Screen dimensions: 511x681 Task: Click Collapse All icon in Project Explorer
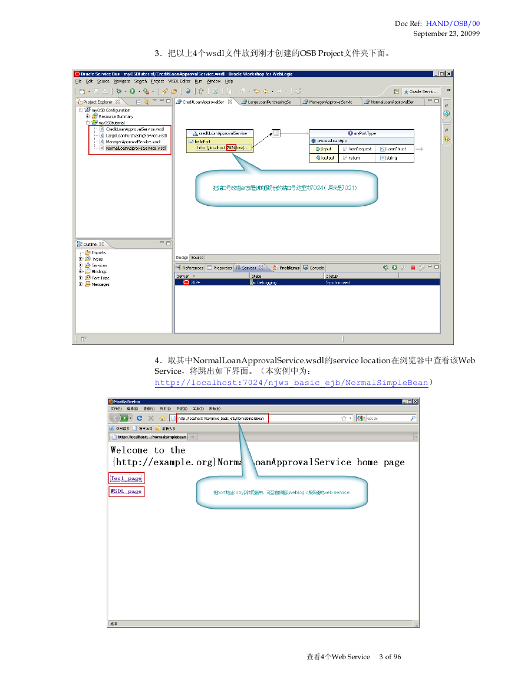click(138, 101)
